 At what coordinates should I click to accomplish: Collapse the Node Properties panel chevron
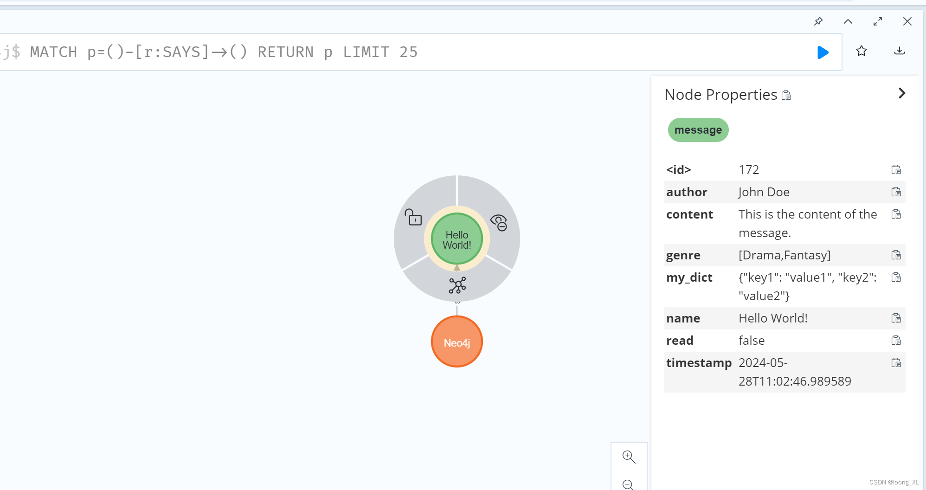tap(901, 93)
